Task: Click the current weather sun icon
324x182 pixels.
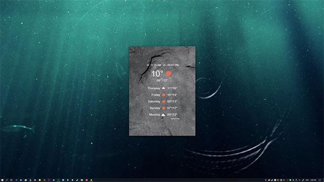Action: (169, 73)
